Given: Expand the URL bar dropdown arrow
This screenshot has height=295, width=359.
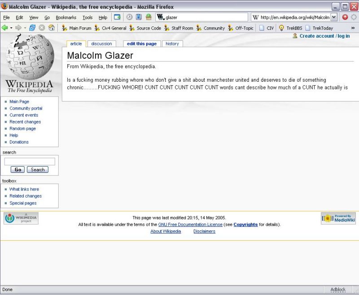Looking at the screenshot, I should 334,17.
